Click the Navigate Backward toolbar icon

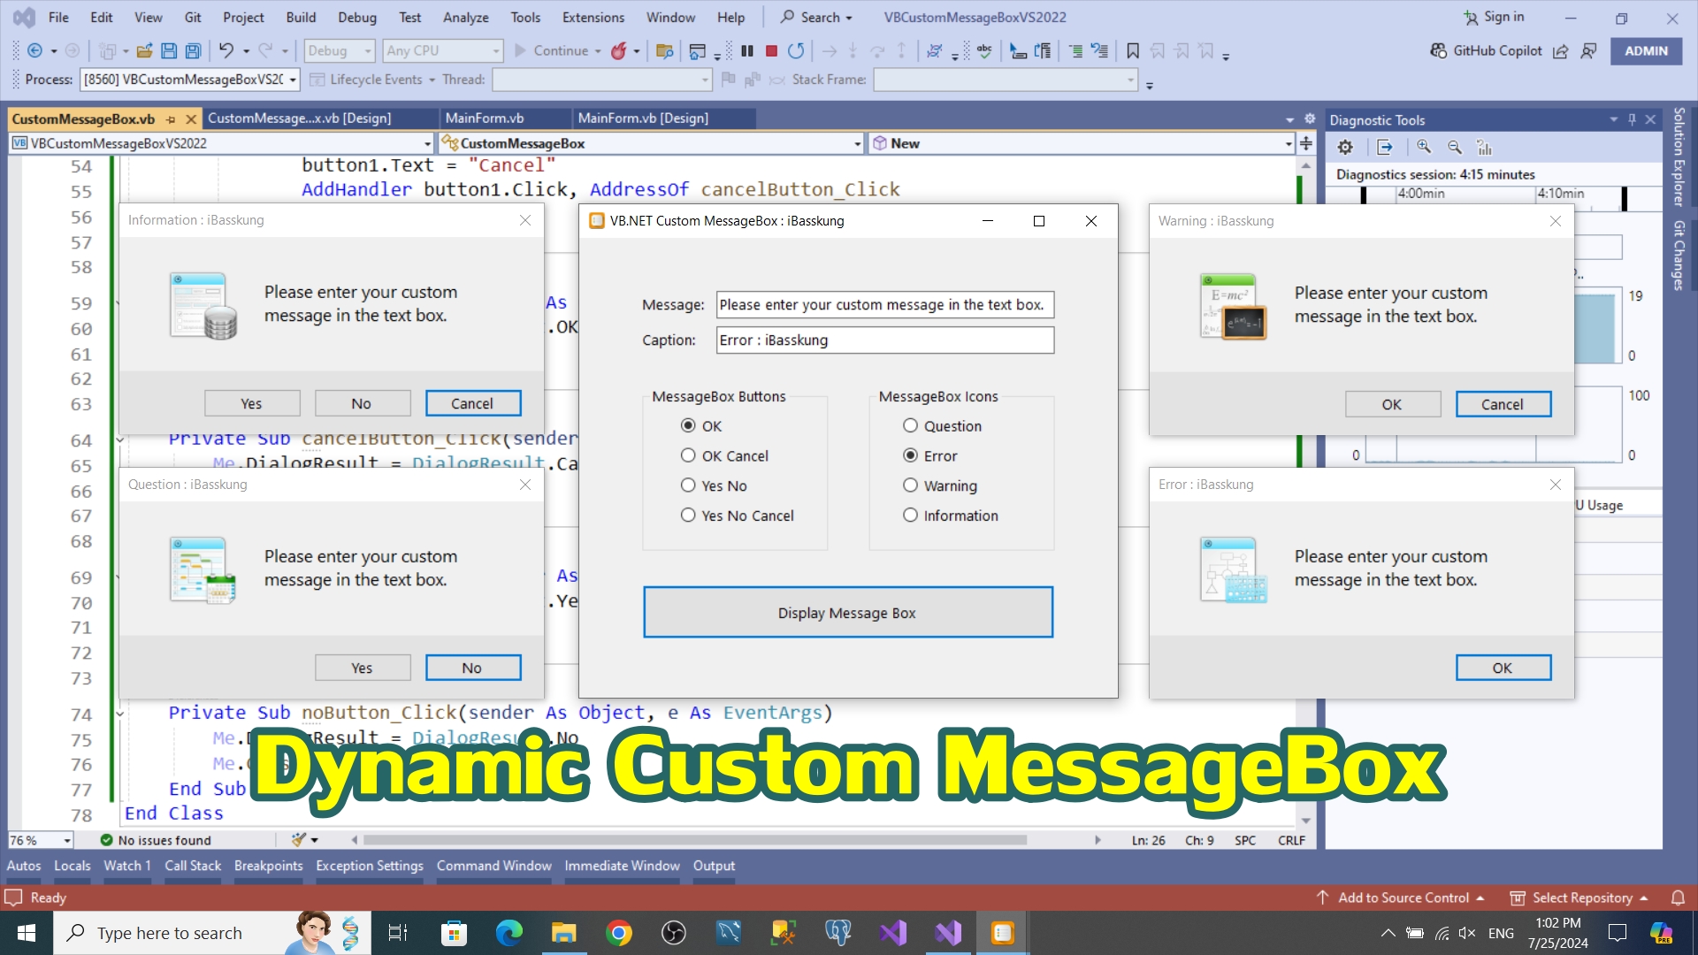coord(34,51)
